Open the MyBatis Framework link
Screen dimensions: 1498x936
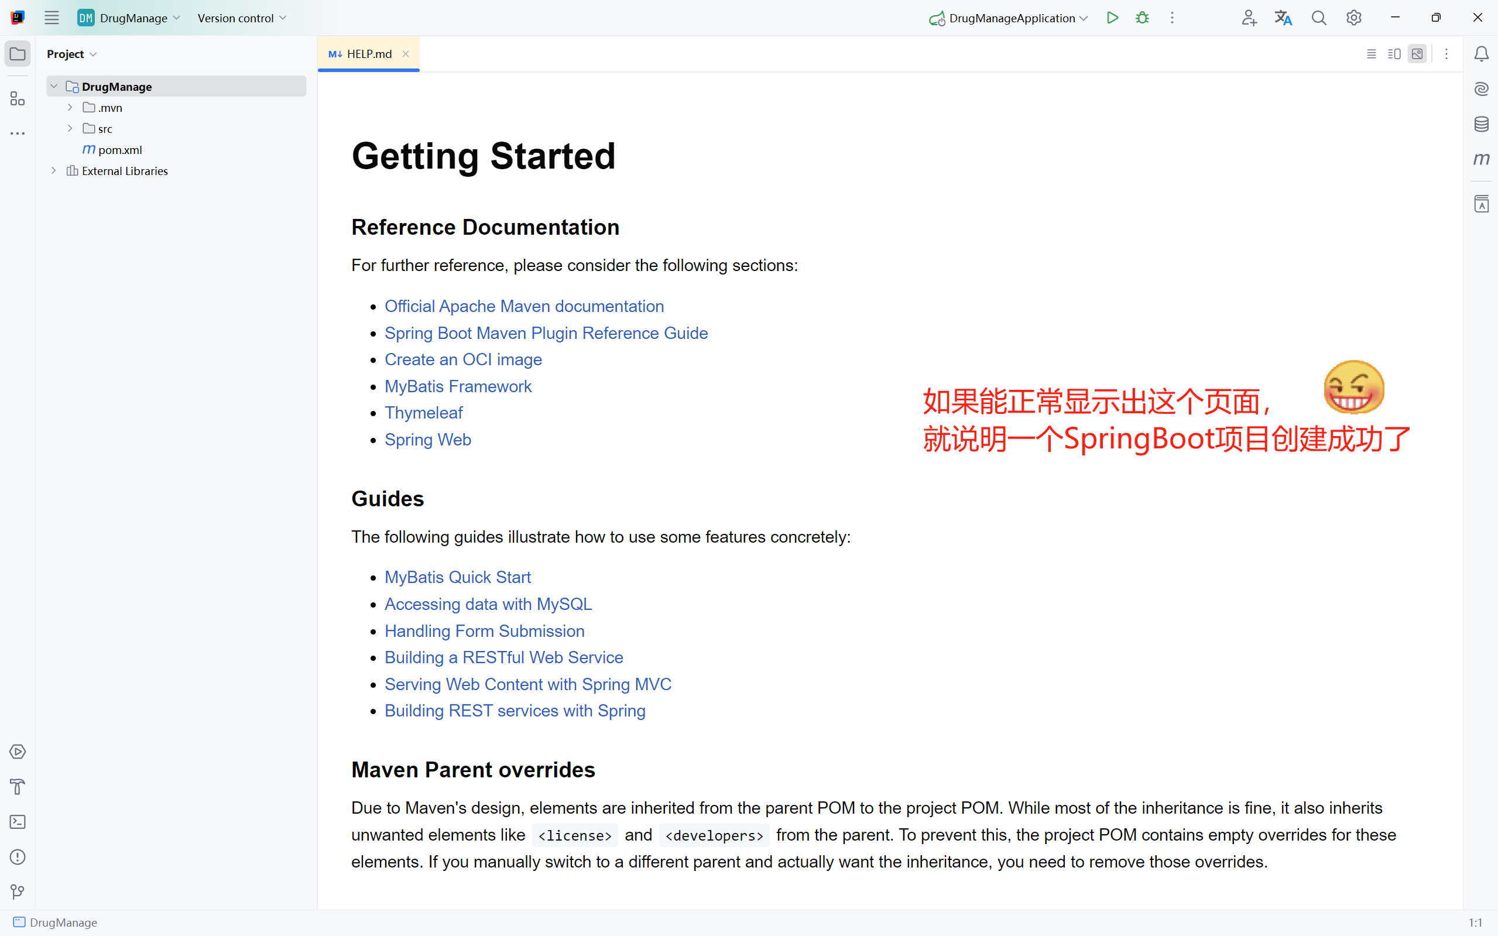point(457,386)
